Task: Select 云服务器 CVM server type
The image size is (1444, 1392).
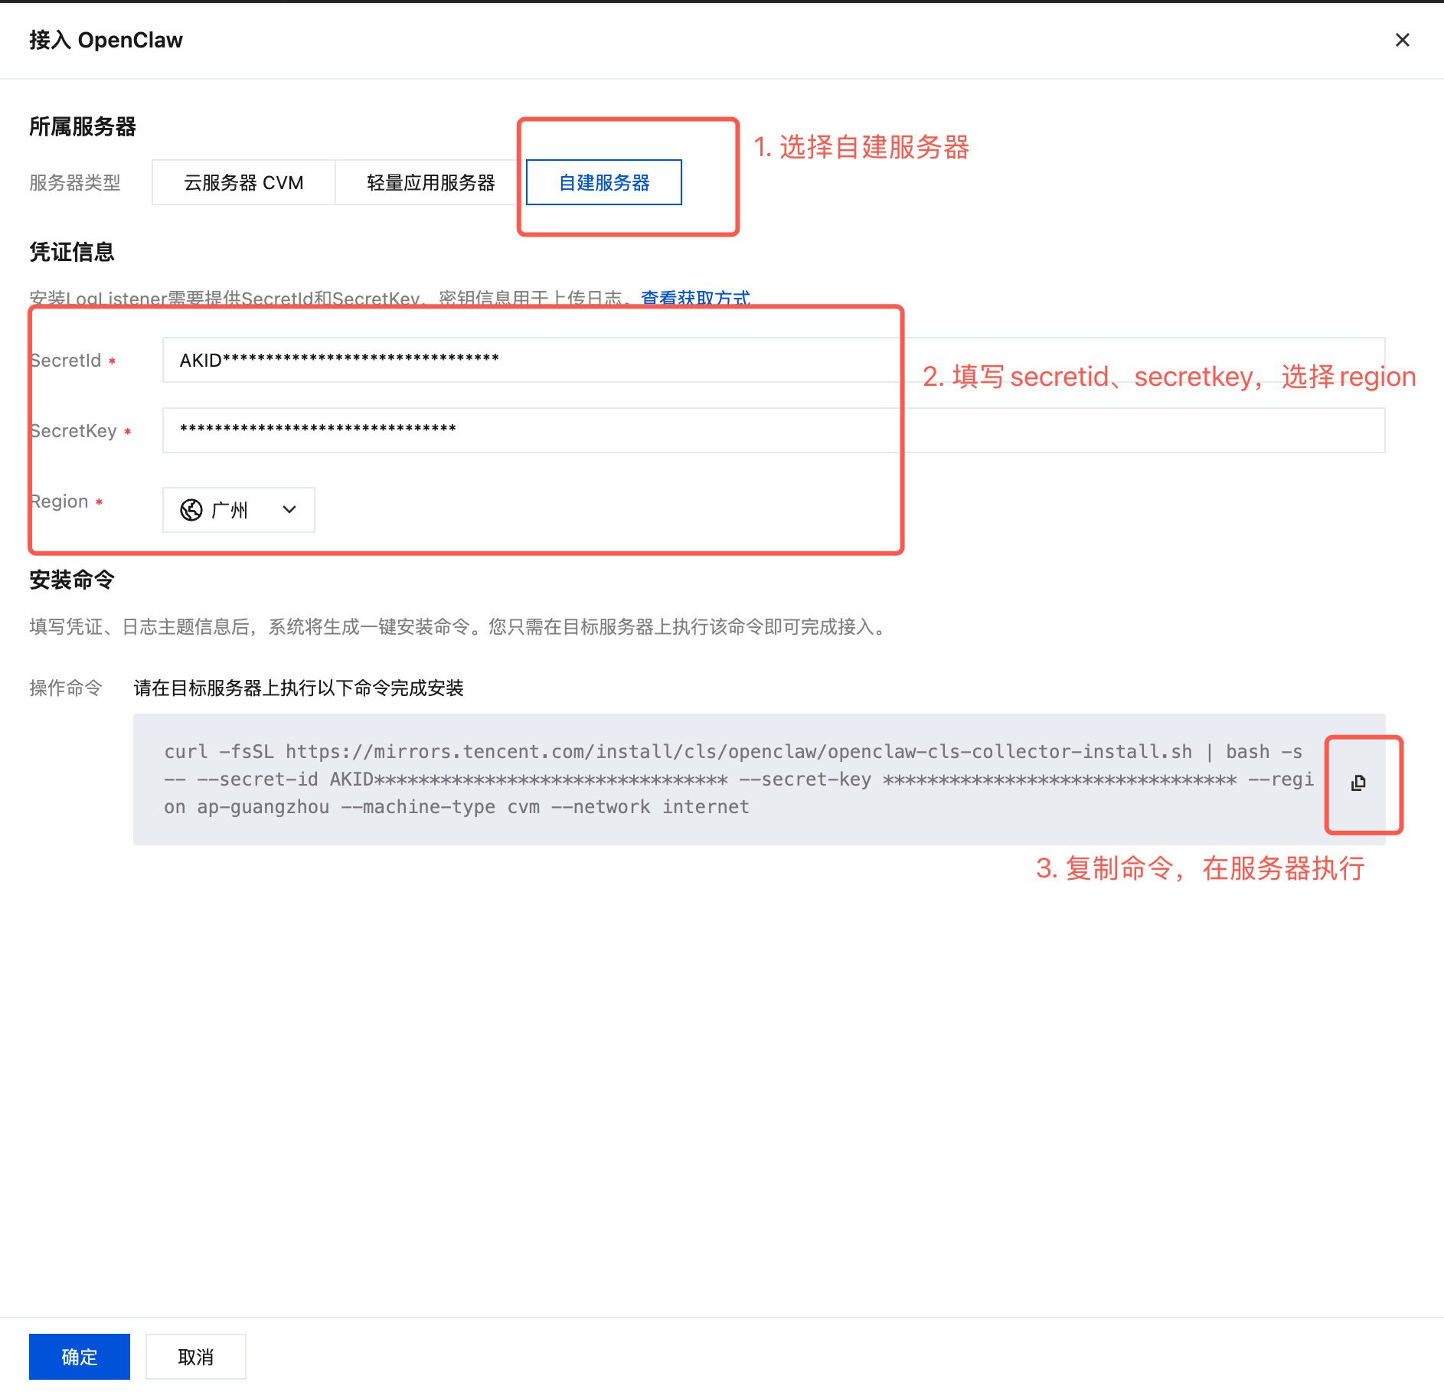Action: pyautogui.click(x=243, y=182)
